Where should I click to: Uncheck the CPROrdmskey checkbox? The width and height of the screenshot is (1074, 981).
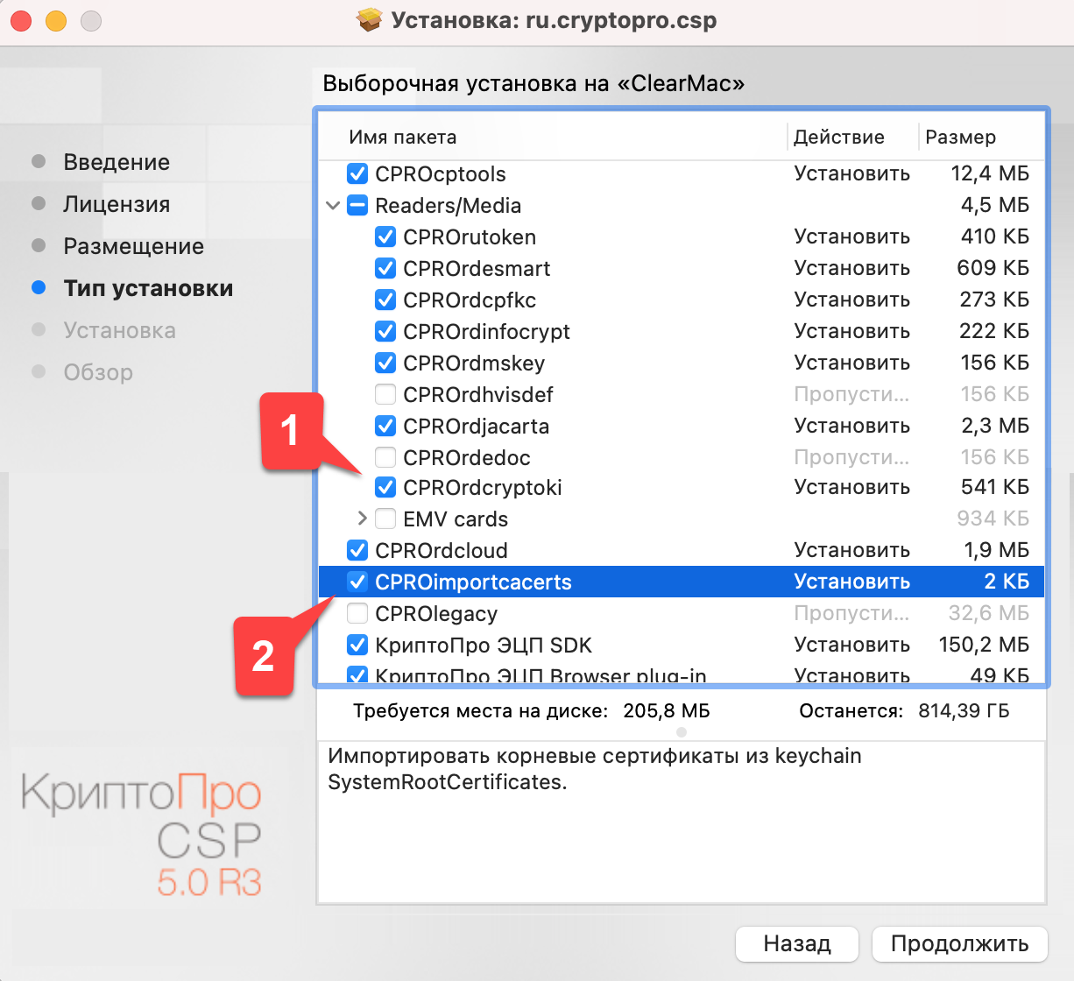pos(385,363)
